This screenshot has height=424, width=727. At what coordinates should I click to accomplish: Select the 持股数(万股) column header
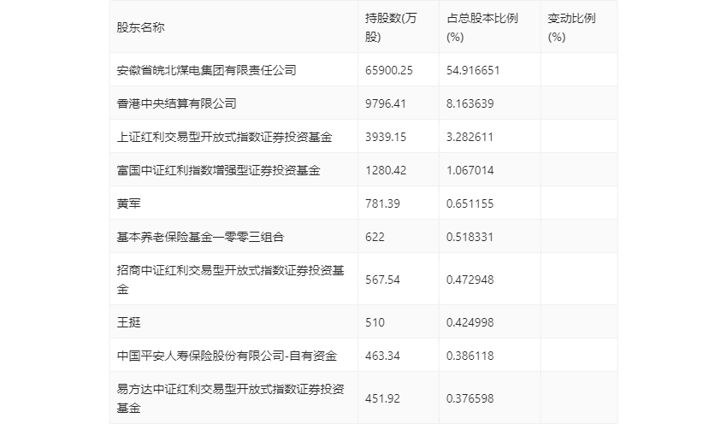(391, 27)
